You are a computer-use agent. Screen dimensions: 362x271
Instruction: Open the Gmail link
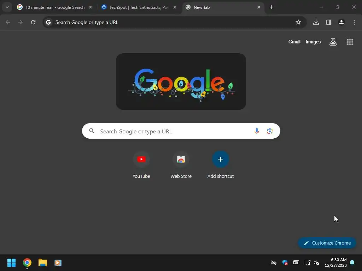coord(294,42)
